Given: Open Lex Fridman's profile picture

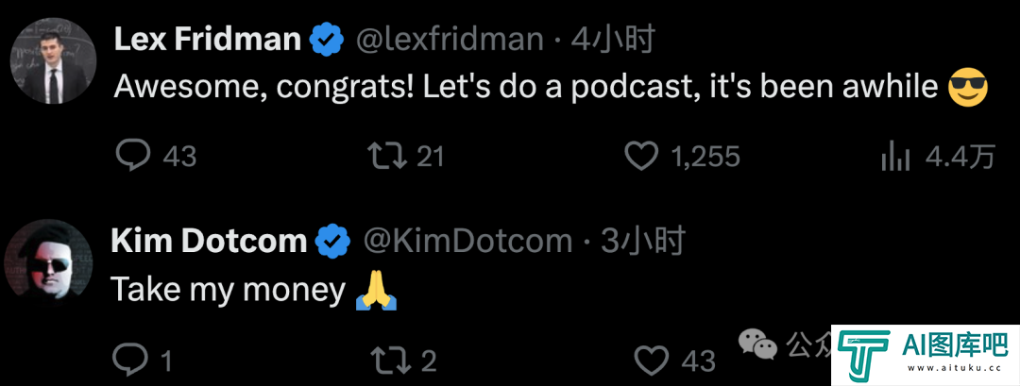Looking at the screenshot, I should click(53, 61).
